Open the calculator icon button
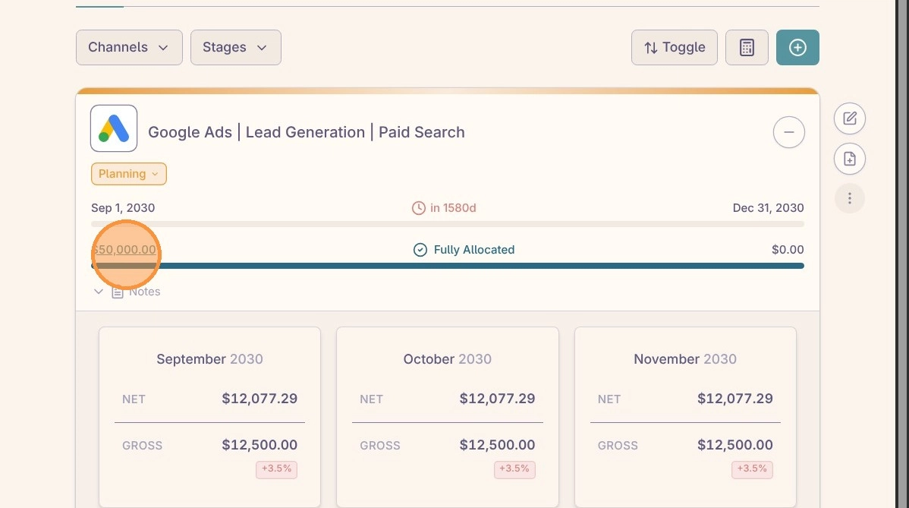The height and width of the screenshot is (508, 909). tap(747, 48)
